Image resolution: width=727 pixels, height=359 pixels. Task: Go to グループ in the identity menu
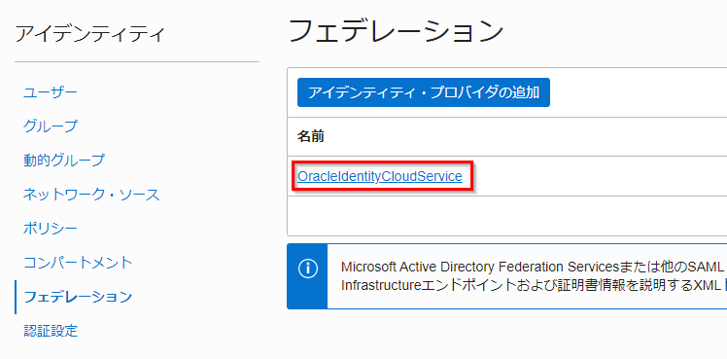pyautogui.click(x=51, y=126)
